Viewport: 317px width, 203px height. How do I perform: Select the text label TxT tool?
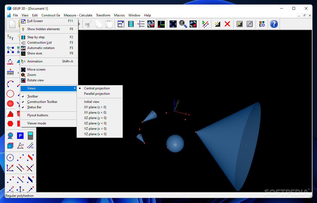pos(10,37)
